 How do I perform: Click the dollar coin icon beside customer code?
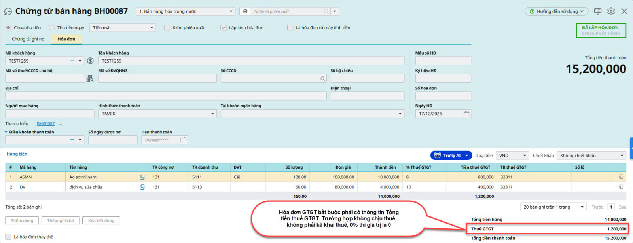(x=90, y=61)
